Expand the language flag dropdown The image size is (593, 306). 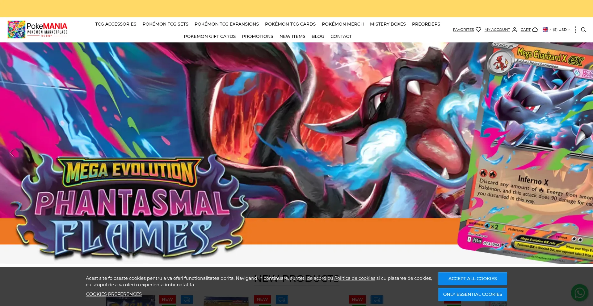click(x=547, y=30)
